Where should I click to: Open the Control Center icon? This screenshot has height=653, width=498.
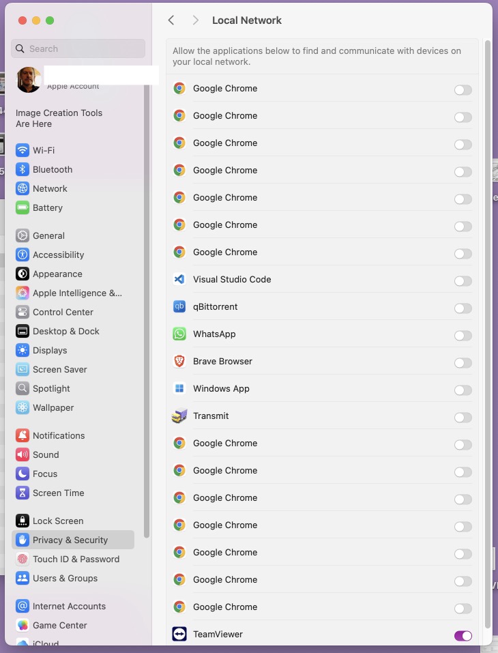(23, 313)
